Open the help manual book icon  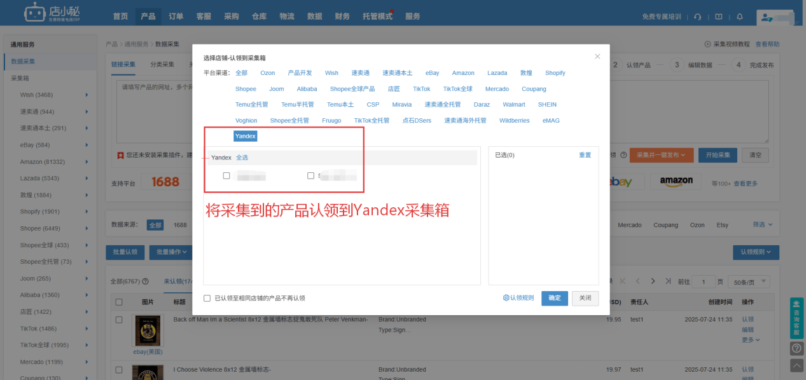pos(719,17)
